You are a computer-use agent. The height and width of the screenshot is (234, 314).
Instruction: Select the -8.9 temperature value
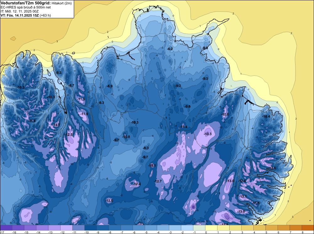pyautogui.click(x=110, y=86)
